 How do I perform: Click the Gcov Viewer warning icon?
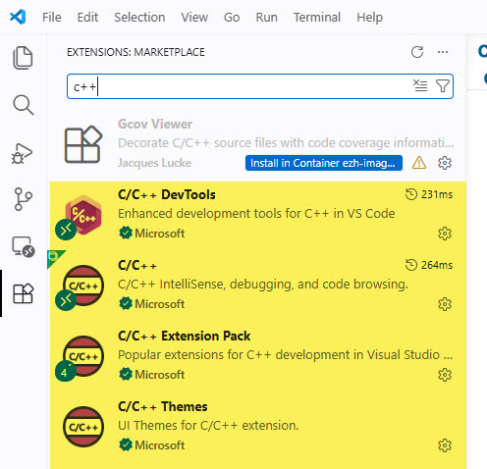pos(419,163)
